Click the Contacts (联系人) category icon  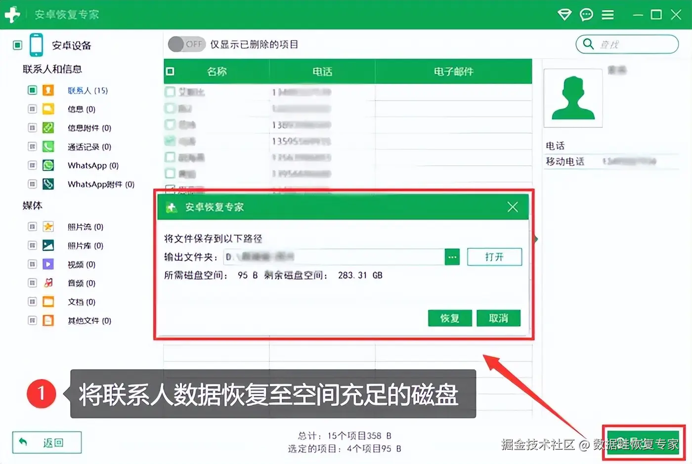click(x=48, y=90)
